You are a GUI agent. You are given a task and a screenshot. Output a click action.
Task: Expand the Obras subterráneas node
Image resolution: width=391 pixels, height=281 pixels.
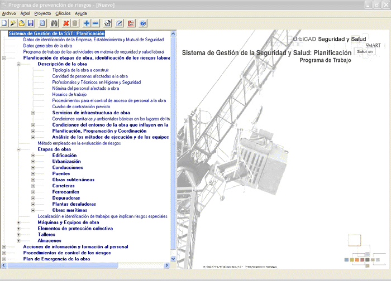tap(33, 180)
